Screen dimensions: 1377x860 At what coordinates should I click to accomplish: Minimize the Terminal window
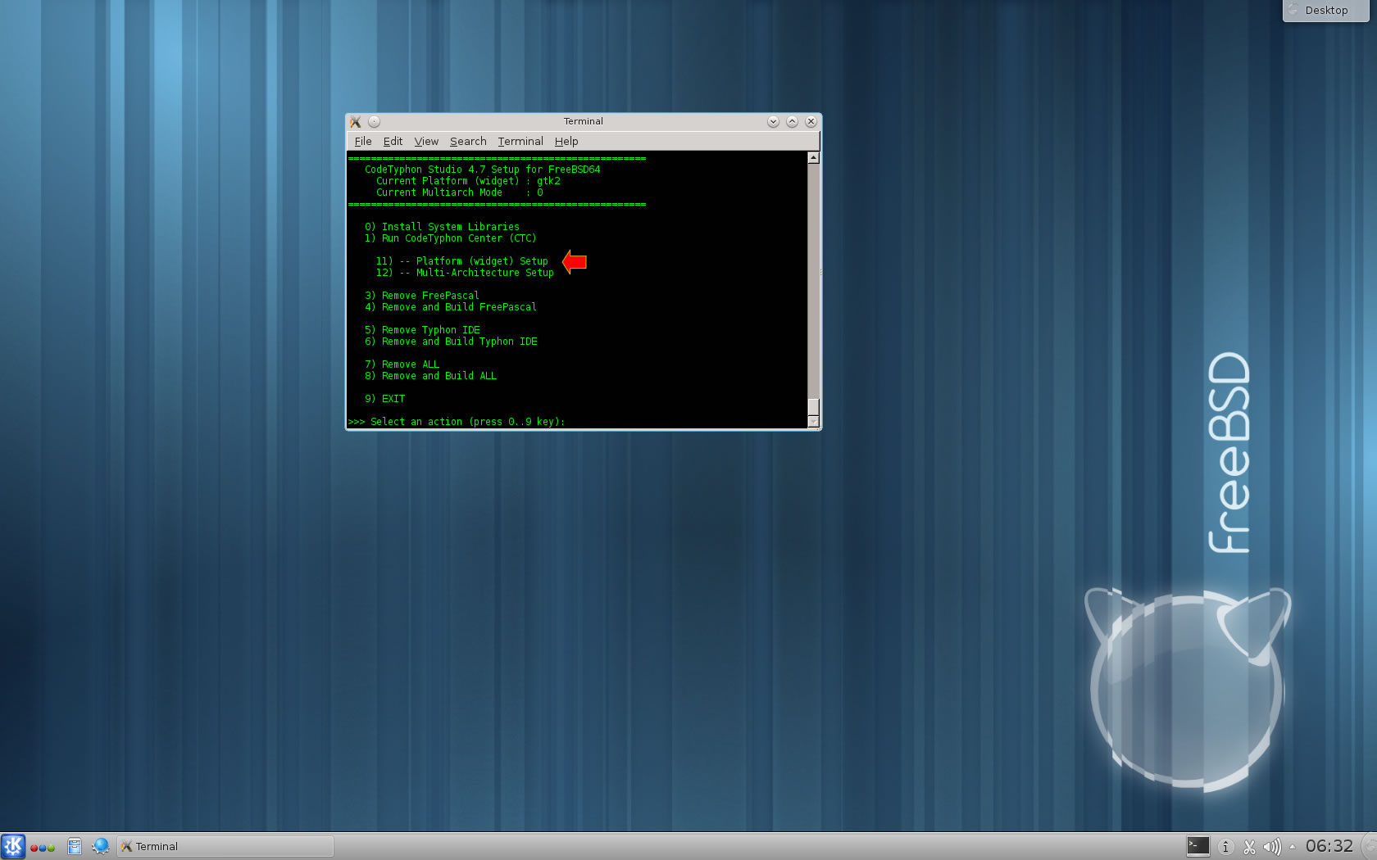click(773, 121)
